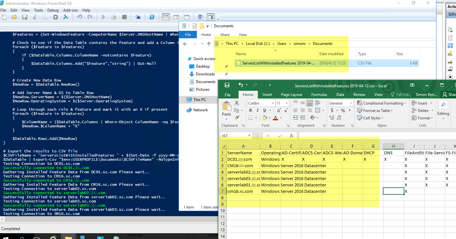456x239 pixels.
Task: Click the Format Painter brush in Excel
Action: tap(237, 118)
